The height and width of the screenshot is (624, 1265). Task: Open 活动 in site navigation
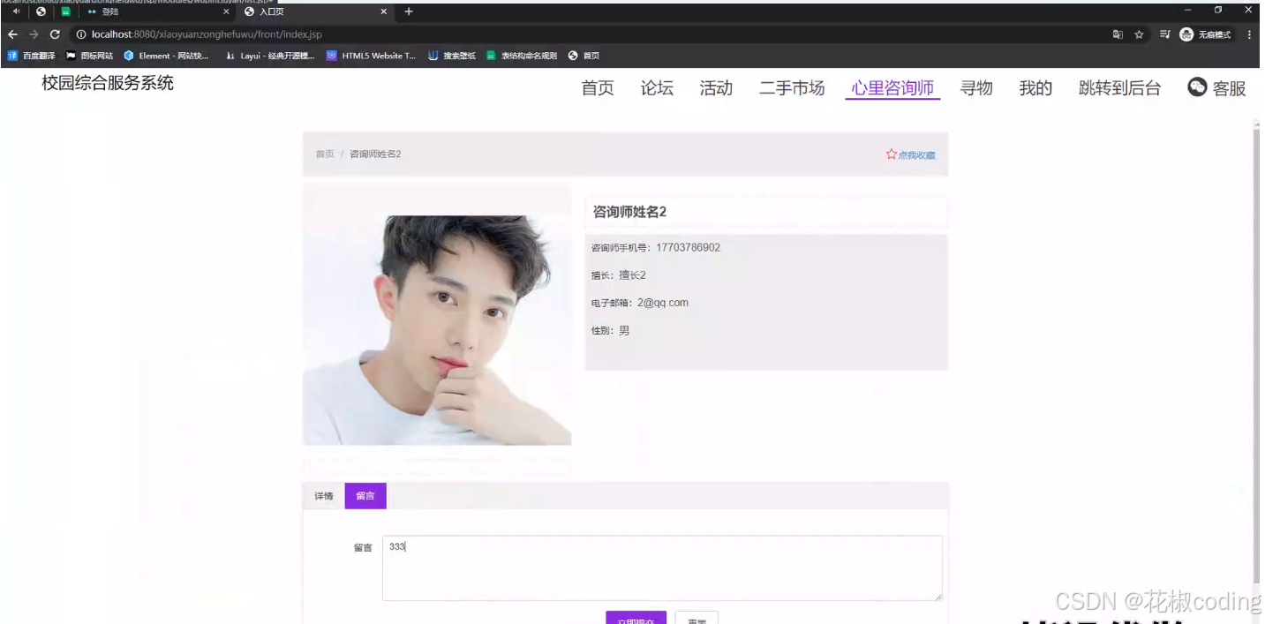(716, 88)
